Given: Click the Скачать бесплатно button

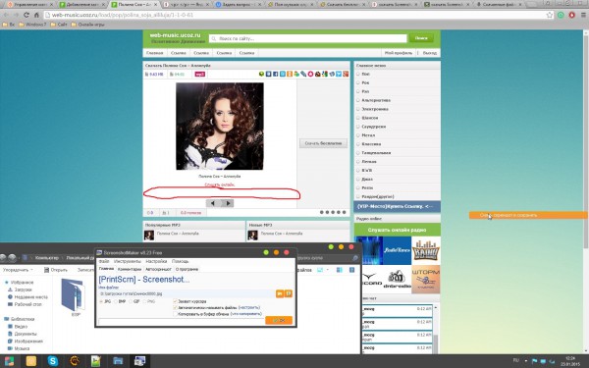Looking at the screenshot, I should click(323, 143).
